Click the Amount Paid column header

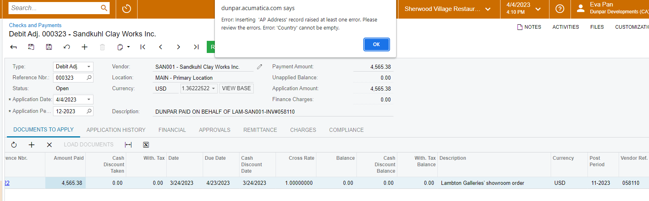point(65,165)
